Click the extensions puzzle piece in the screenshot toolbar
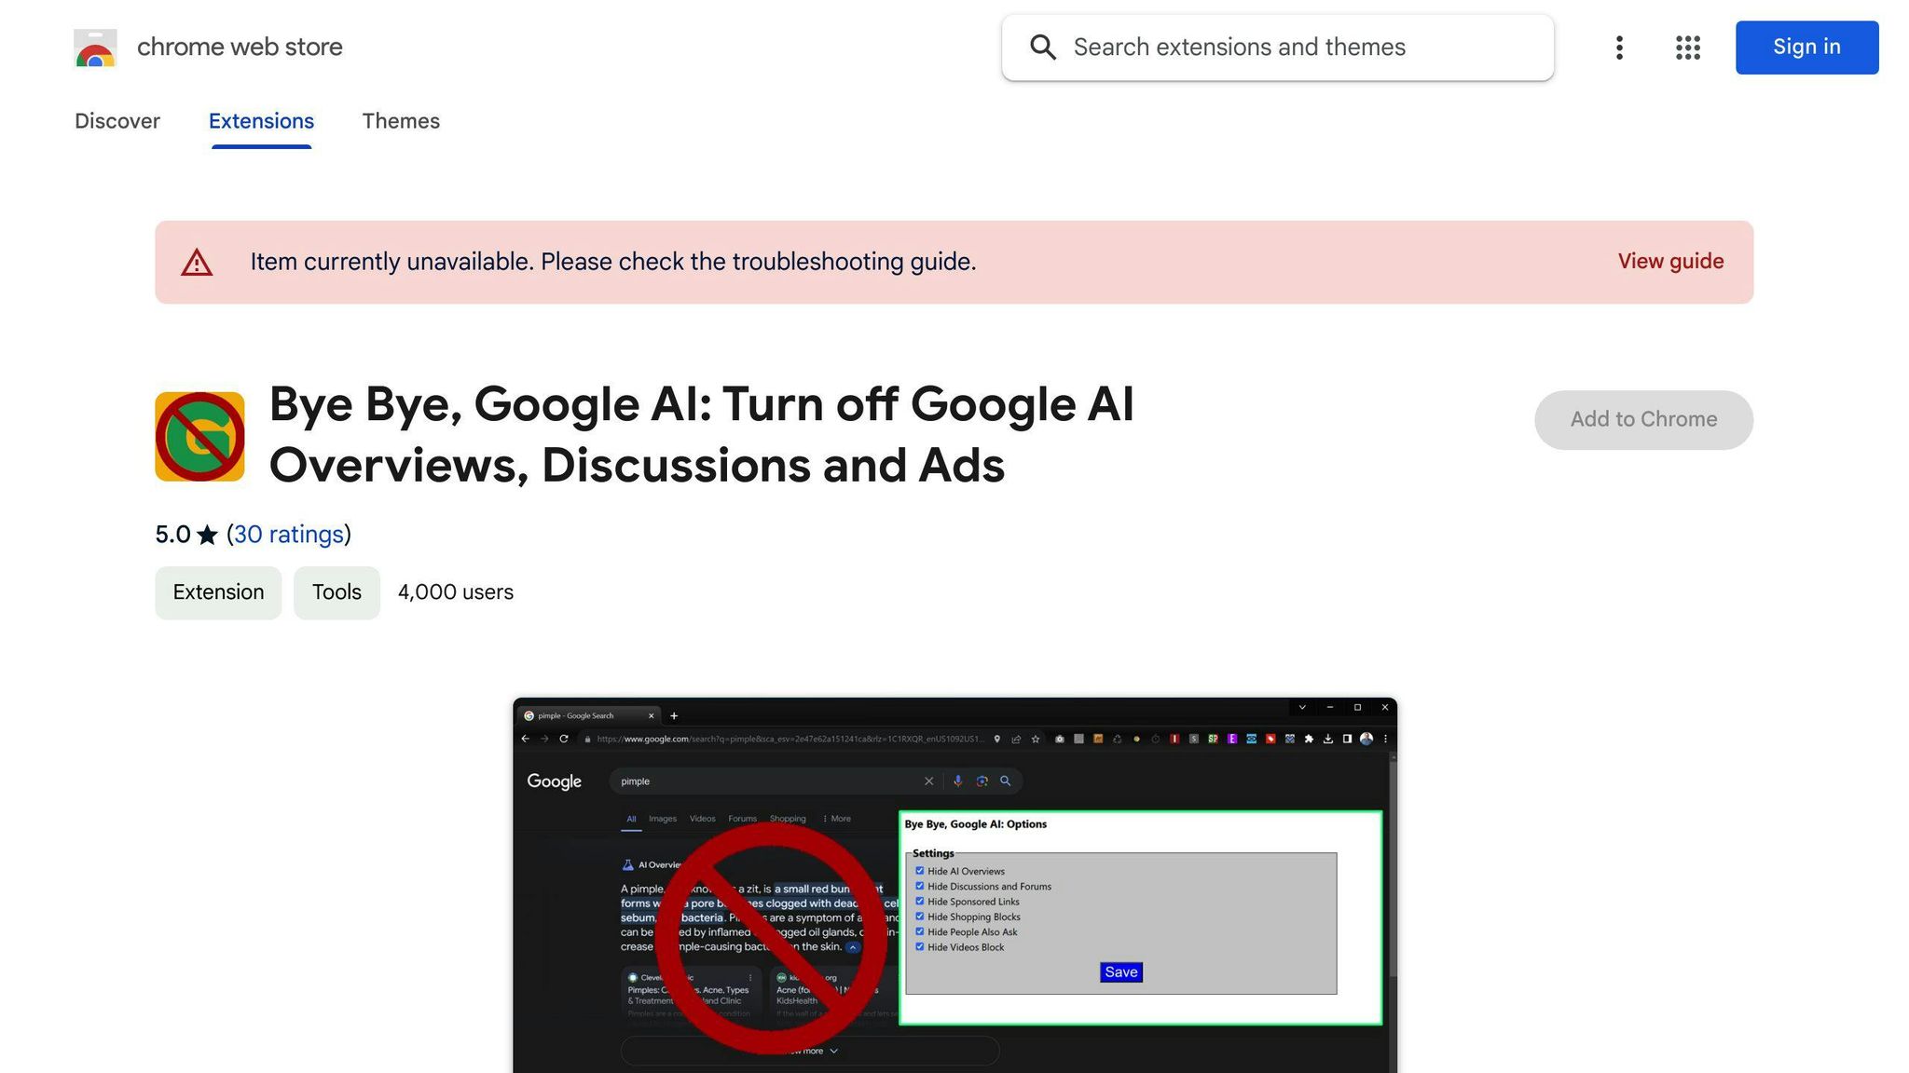1909x1073 pixels. coord(1309,739)
